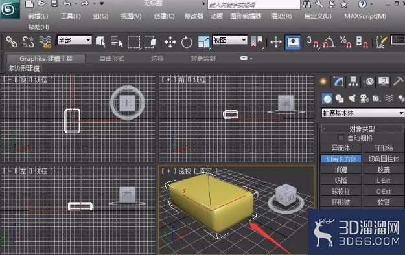Open the 视图(V) menu
Viewport: 405px width, 255px height.
(131, 16)
